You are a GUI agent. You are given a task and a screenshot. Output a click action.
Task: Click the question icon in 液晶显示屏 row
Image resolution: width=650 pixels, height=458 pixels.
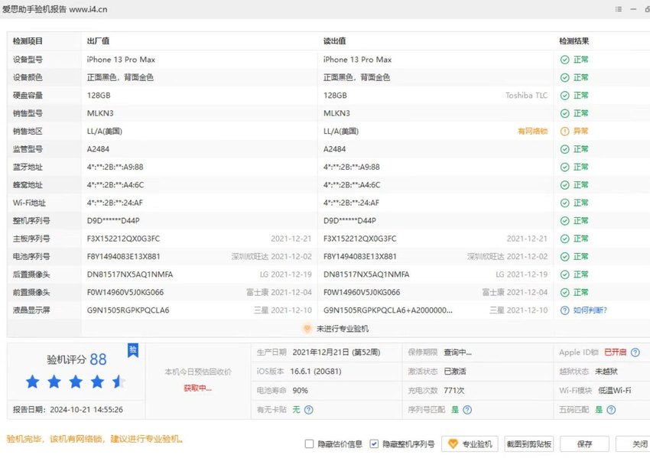coord(564,310)
